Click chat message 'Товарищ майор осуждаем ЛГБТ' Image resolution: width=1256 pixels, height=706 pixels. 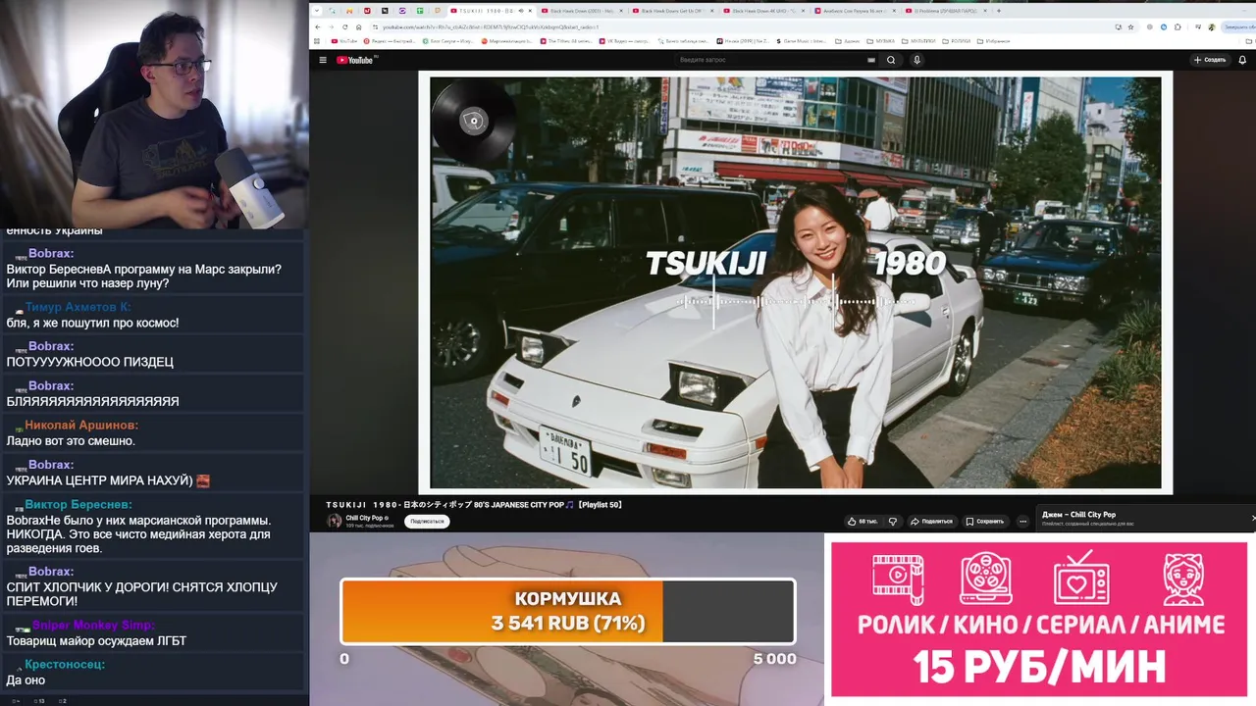(x=96, y=641)
